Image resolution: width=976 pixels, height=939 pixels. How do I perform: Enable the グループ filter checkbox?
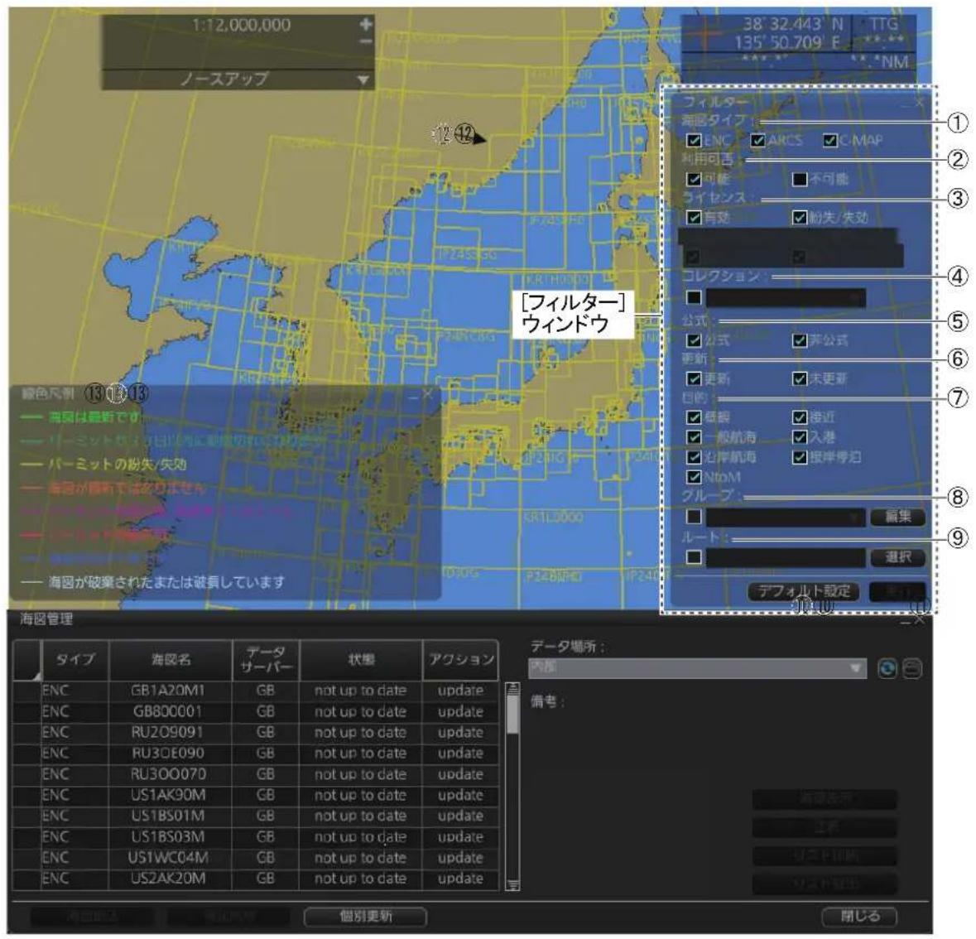click(x=694, y=517)
